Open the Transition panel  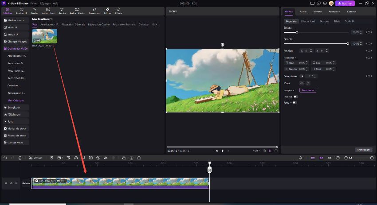click(x=94, y=11)
